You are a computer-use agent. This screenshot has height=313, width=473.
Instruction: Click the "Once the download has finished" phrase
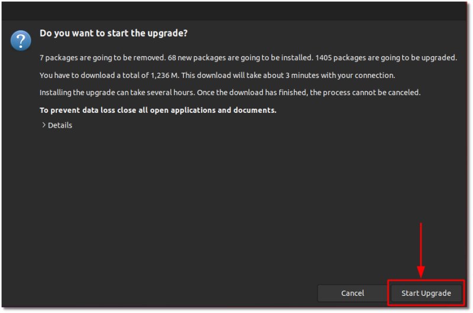(x=252, y=93)
